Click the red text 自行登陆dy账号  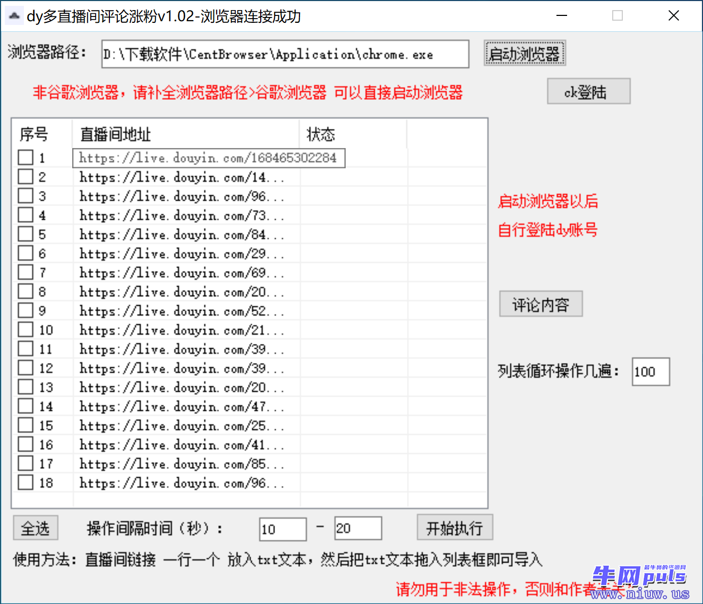[x=548, y=230]
